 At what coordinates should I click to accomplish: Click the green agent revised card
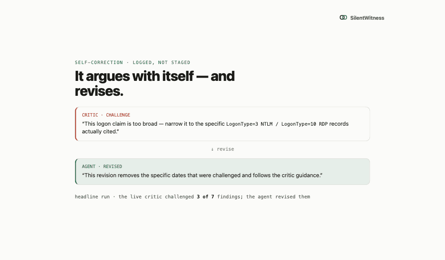tap(222, 171)
